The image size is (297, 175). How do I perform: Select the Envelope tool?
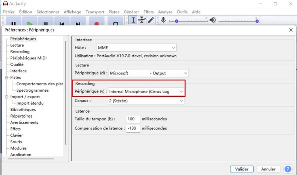click(x=142, y=20)
